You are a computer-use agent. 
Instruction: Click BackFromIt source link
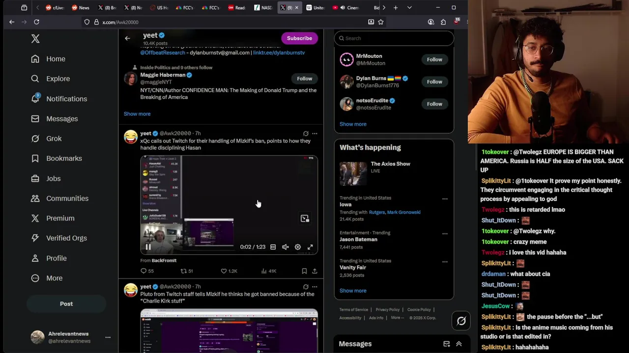[164, 260]
